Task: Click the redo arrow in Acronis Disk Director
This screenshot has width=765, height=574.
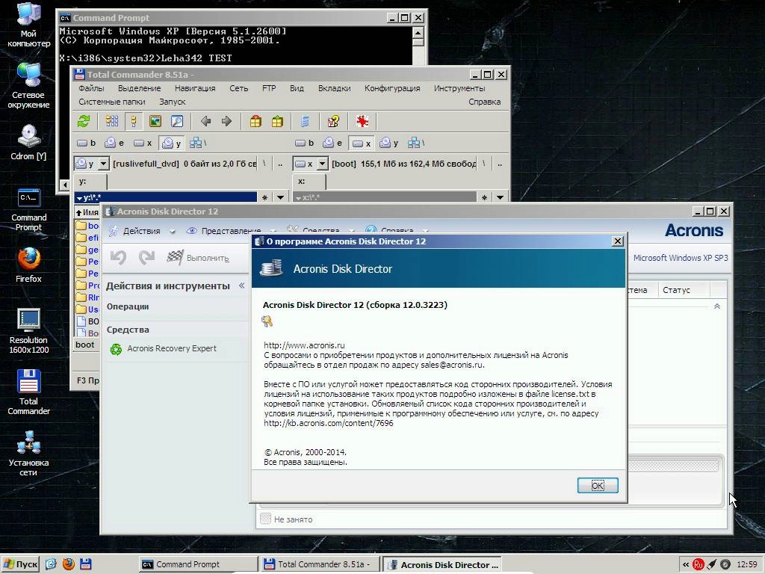Action: click(146, 257)
